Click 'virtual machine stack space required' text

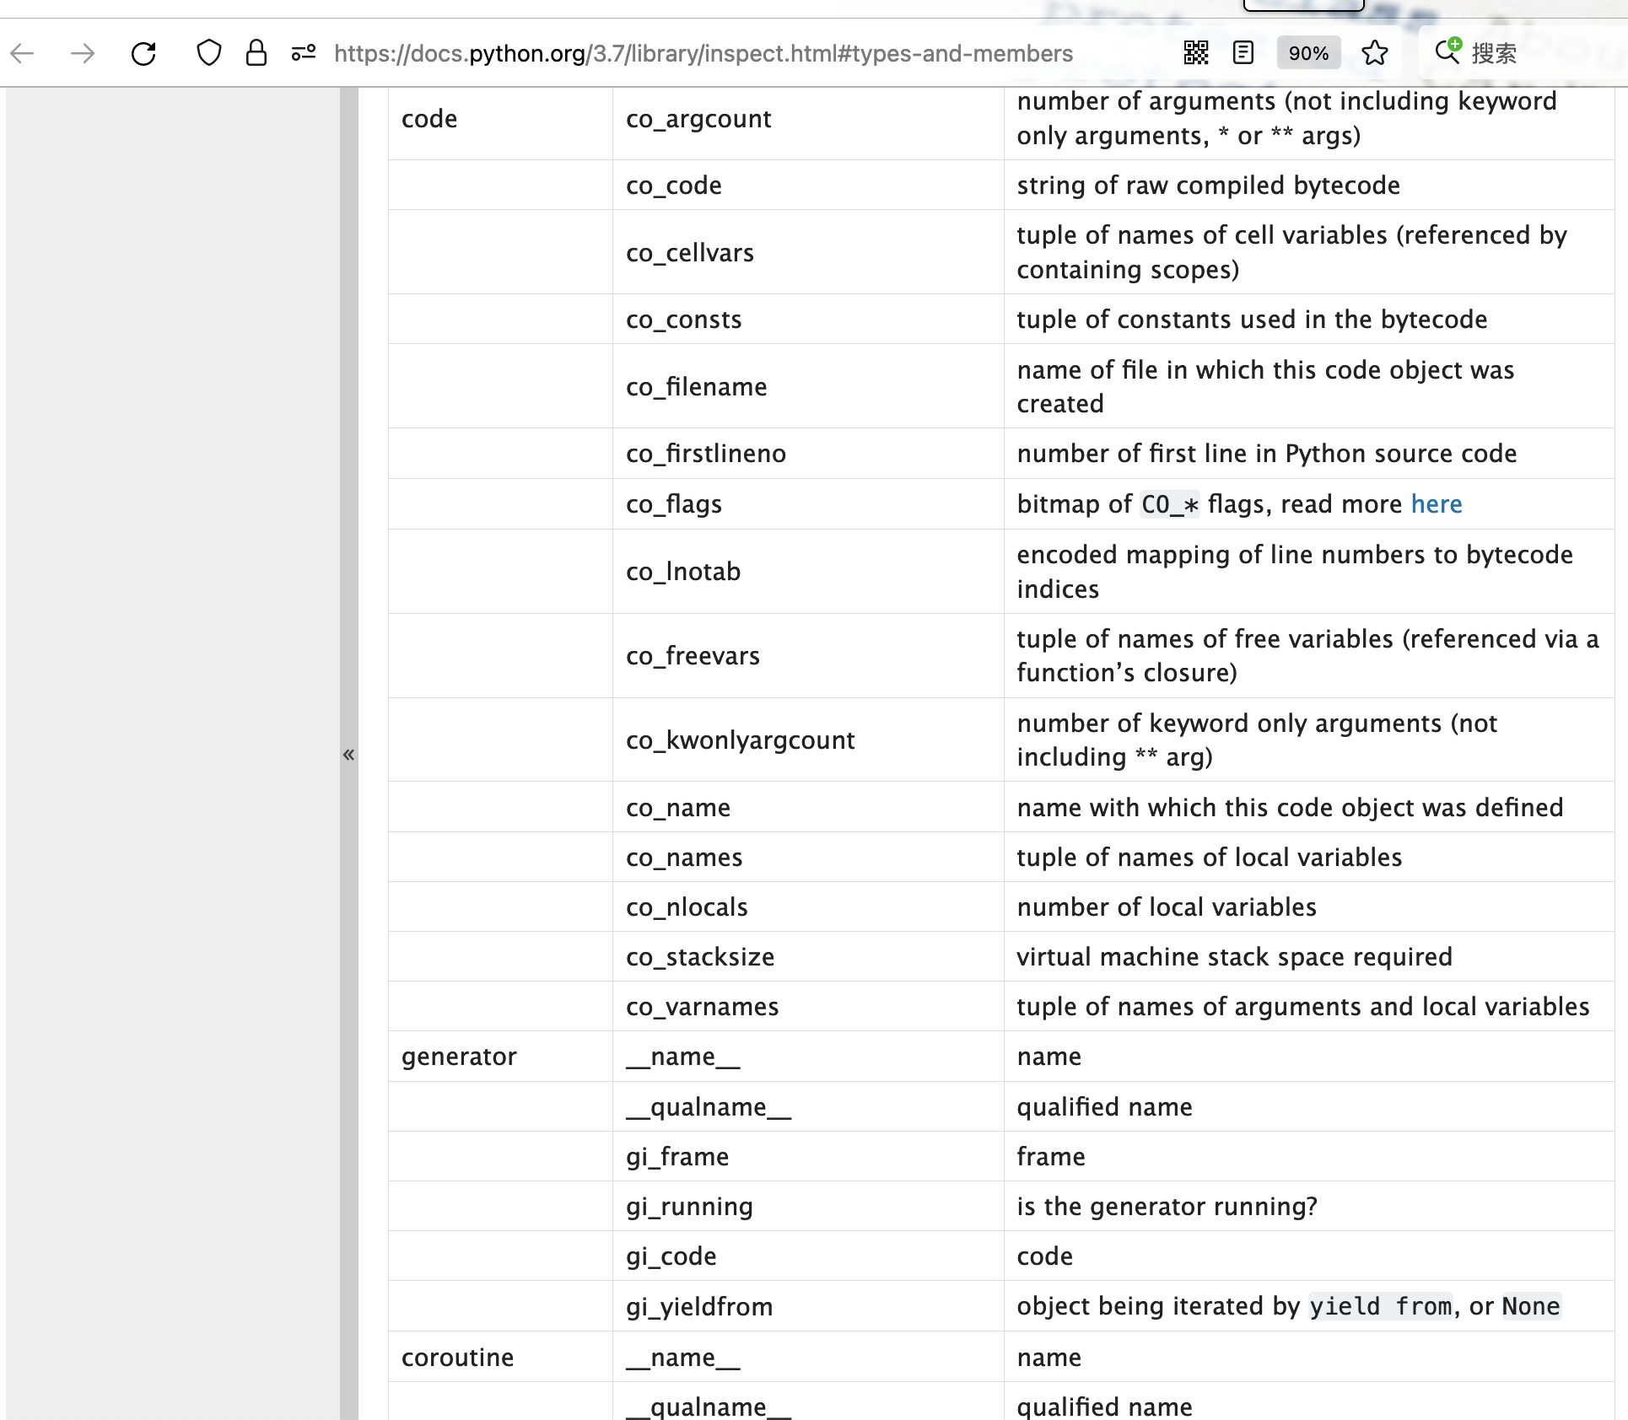click(x=1235, y=957)
